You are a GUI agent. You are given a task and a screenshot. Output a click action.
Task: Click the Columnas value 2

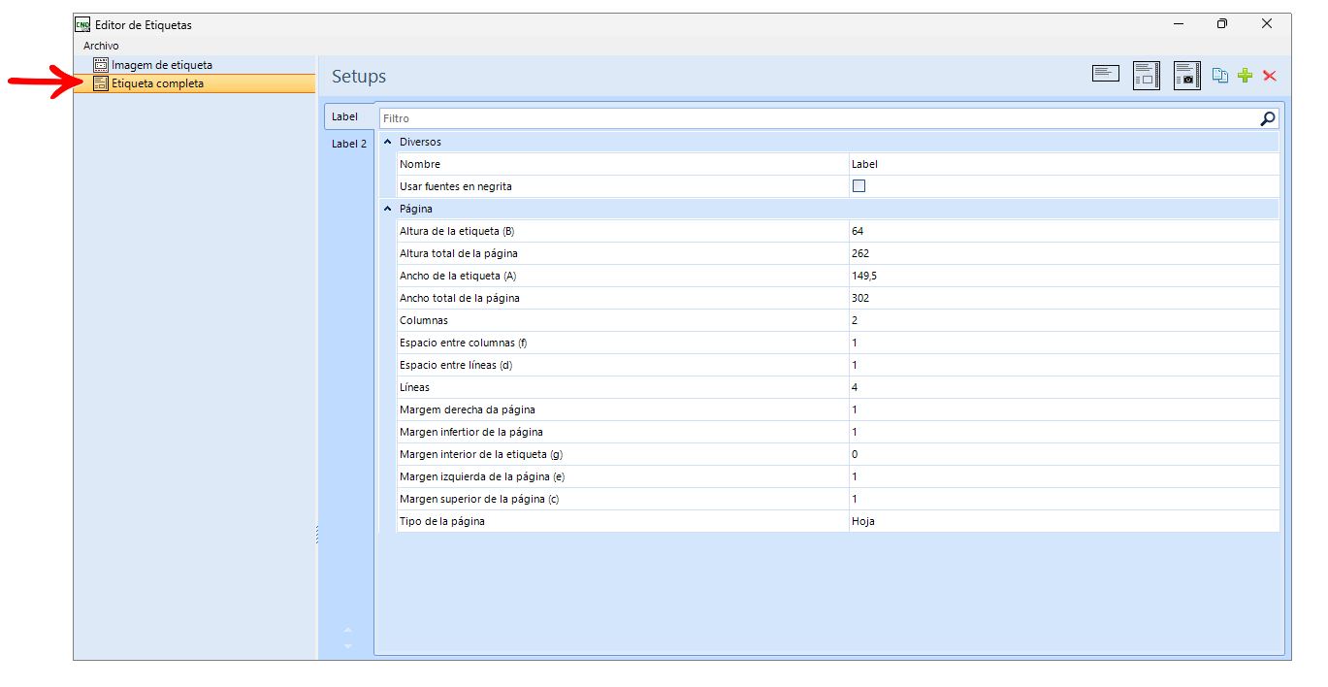tap(855, 320)
